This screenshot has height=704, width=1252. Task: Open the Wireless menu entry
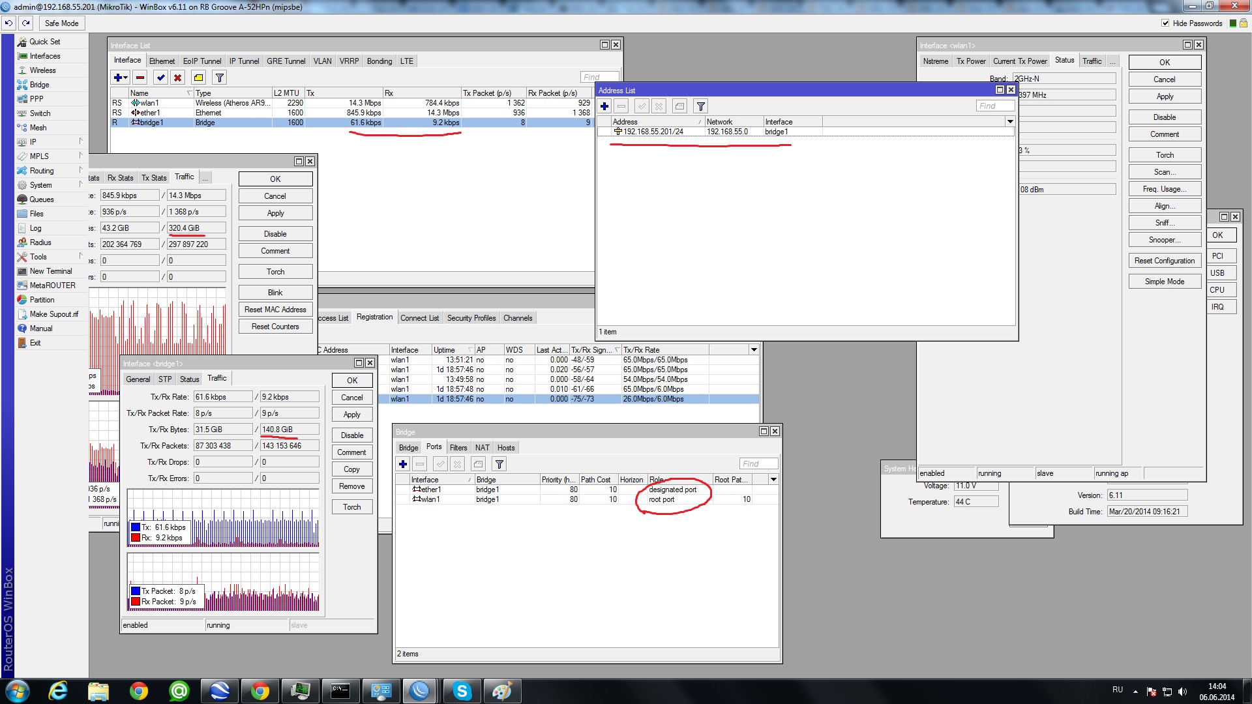pos(42,70)
